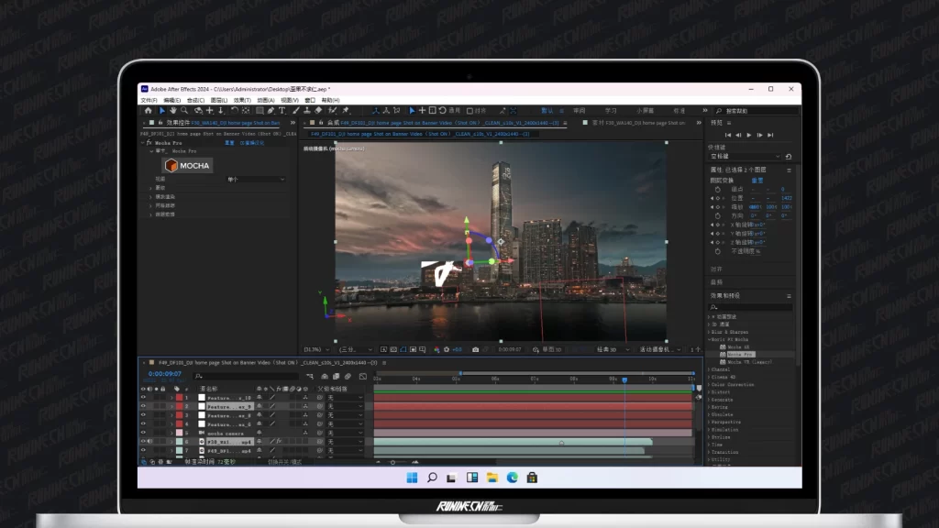Screen dimensions: 939x528
Task: Select the Hand tool in toolbar
Action: tap(173, 110)
